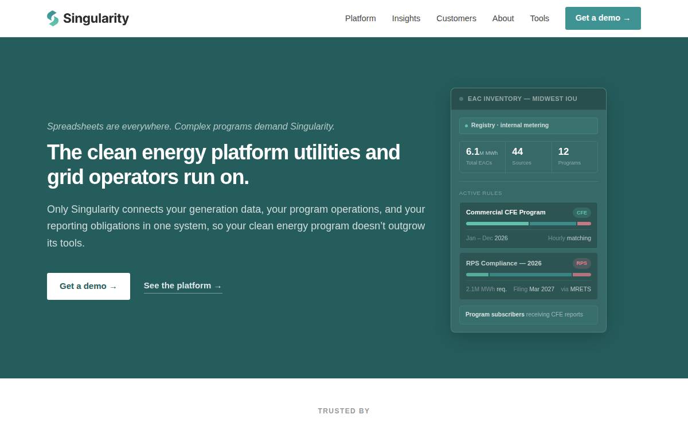Click the green dot next to Registry

(x=466, y=126)
